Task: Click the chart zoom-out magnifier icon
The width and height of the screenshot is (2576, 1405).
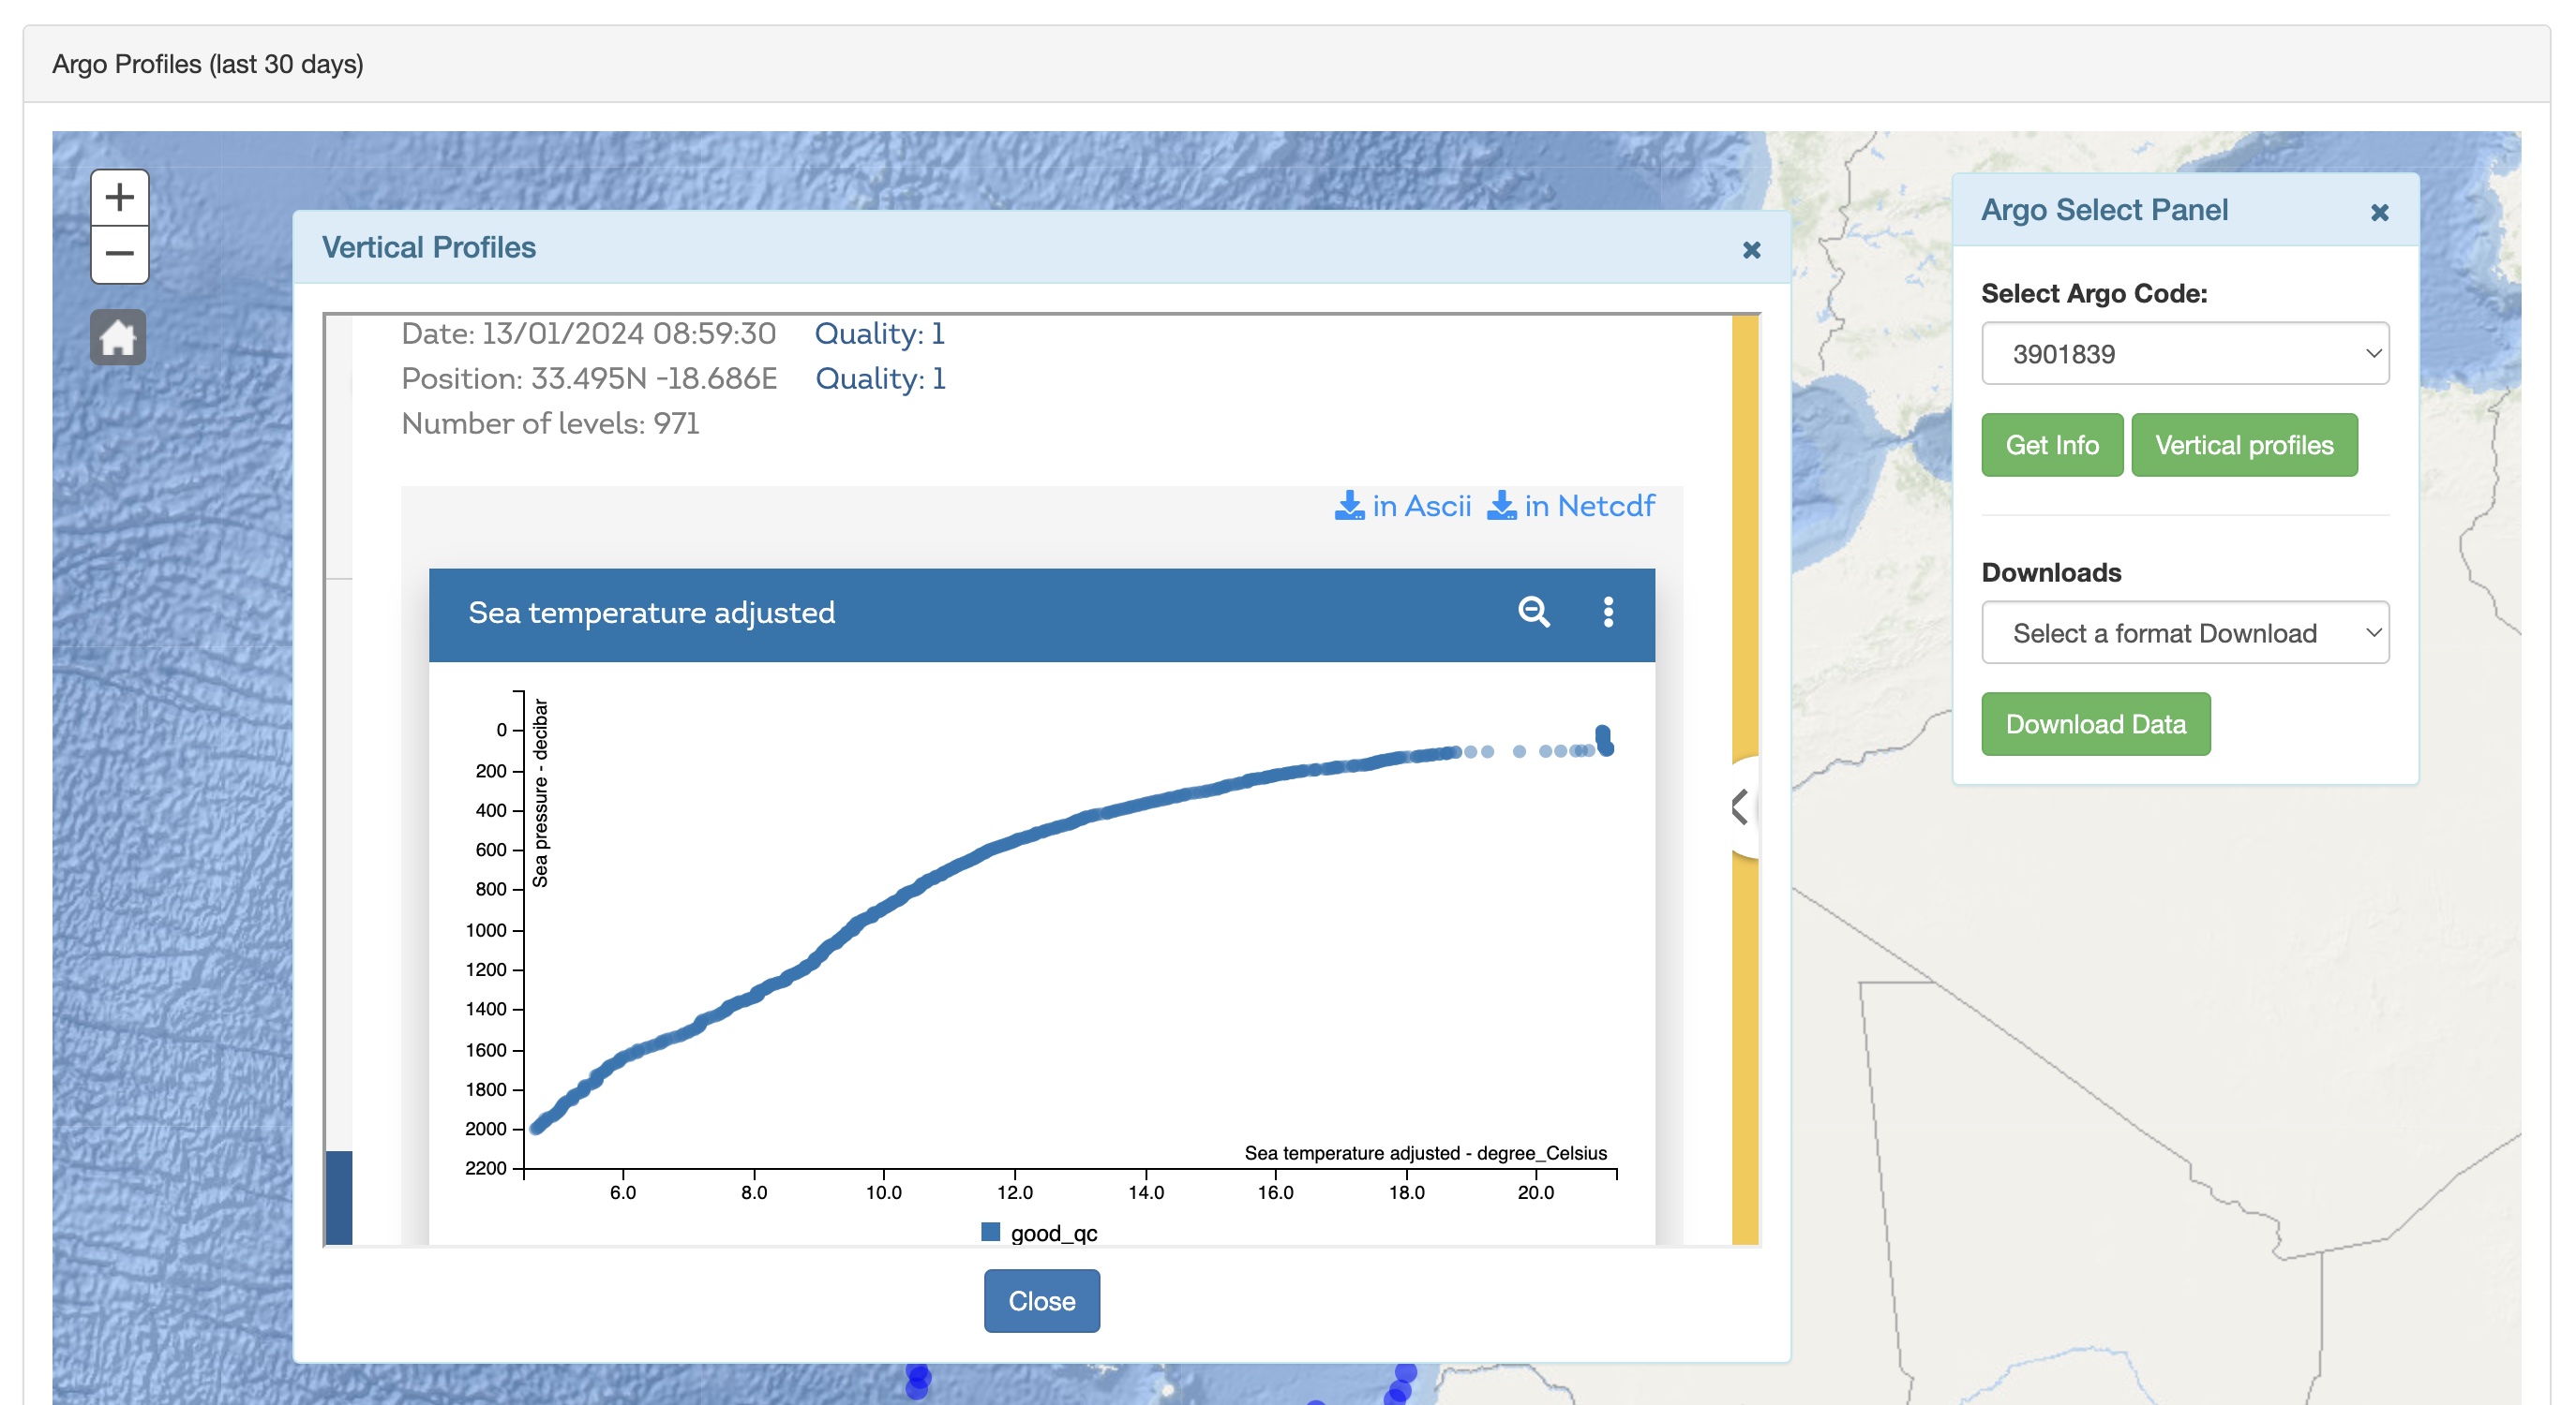Action: pos(1533,612)
